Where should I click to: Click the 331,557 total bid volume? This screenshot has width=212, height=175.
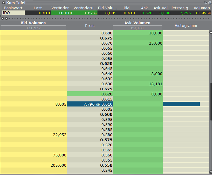click(x=33, y=28)
